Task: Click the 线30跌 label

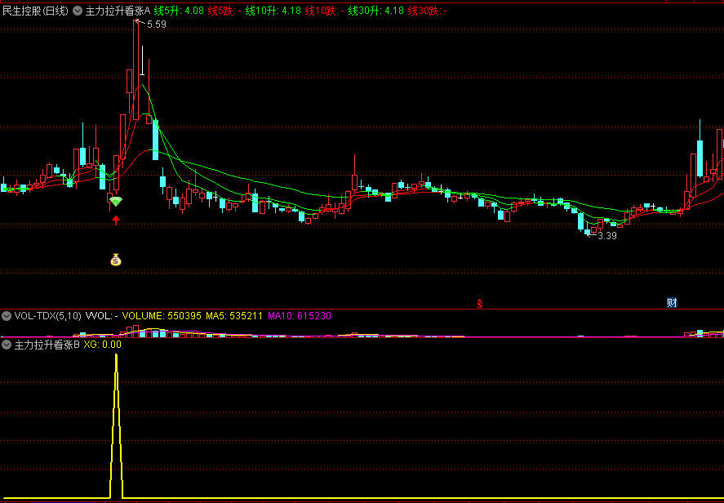Action: point(427,11)
